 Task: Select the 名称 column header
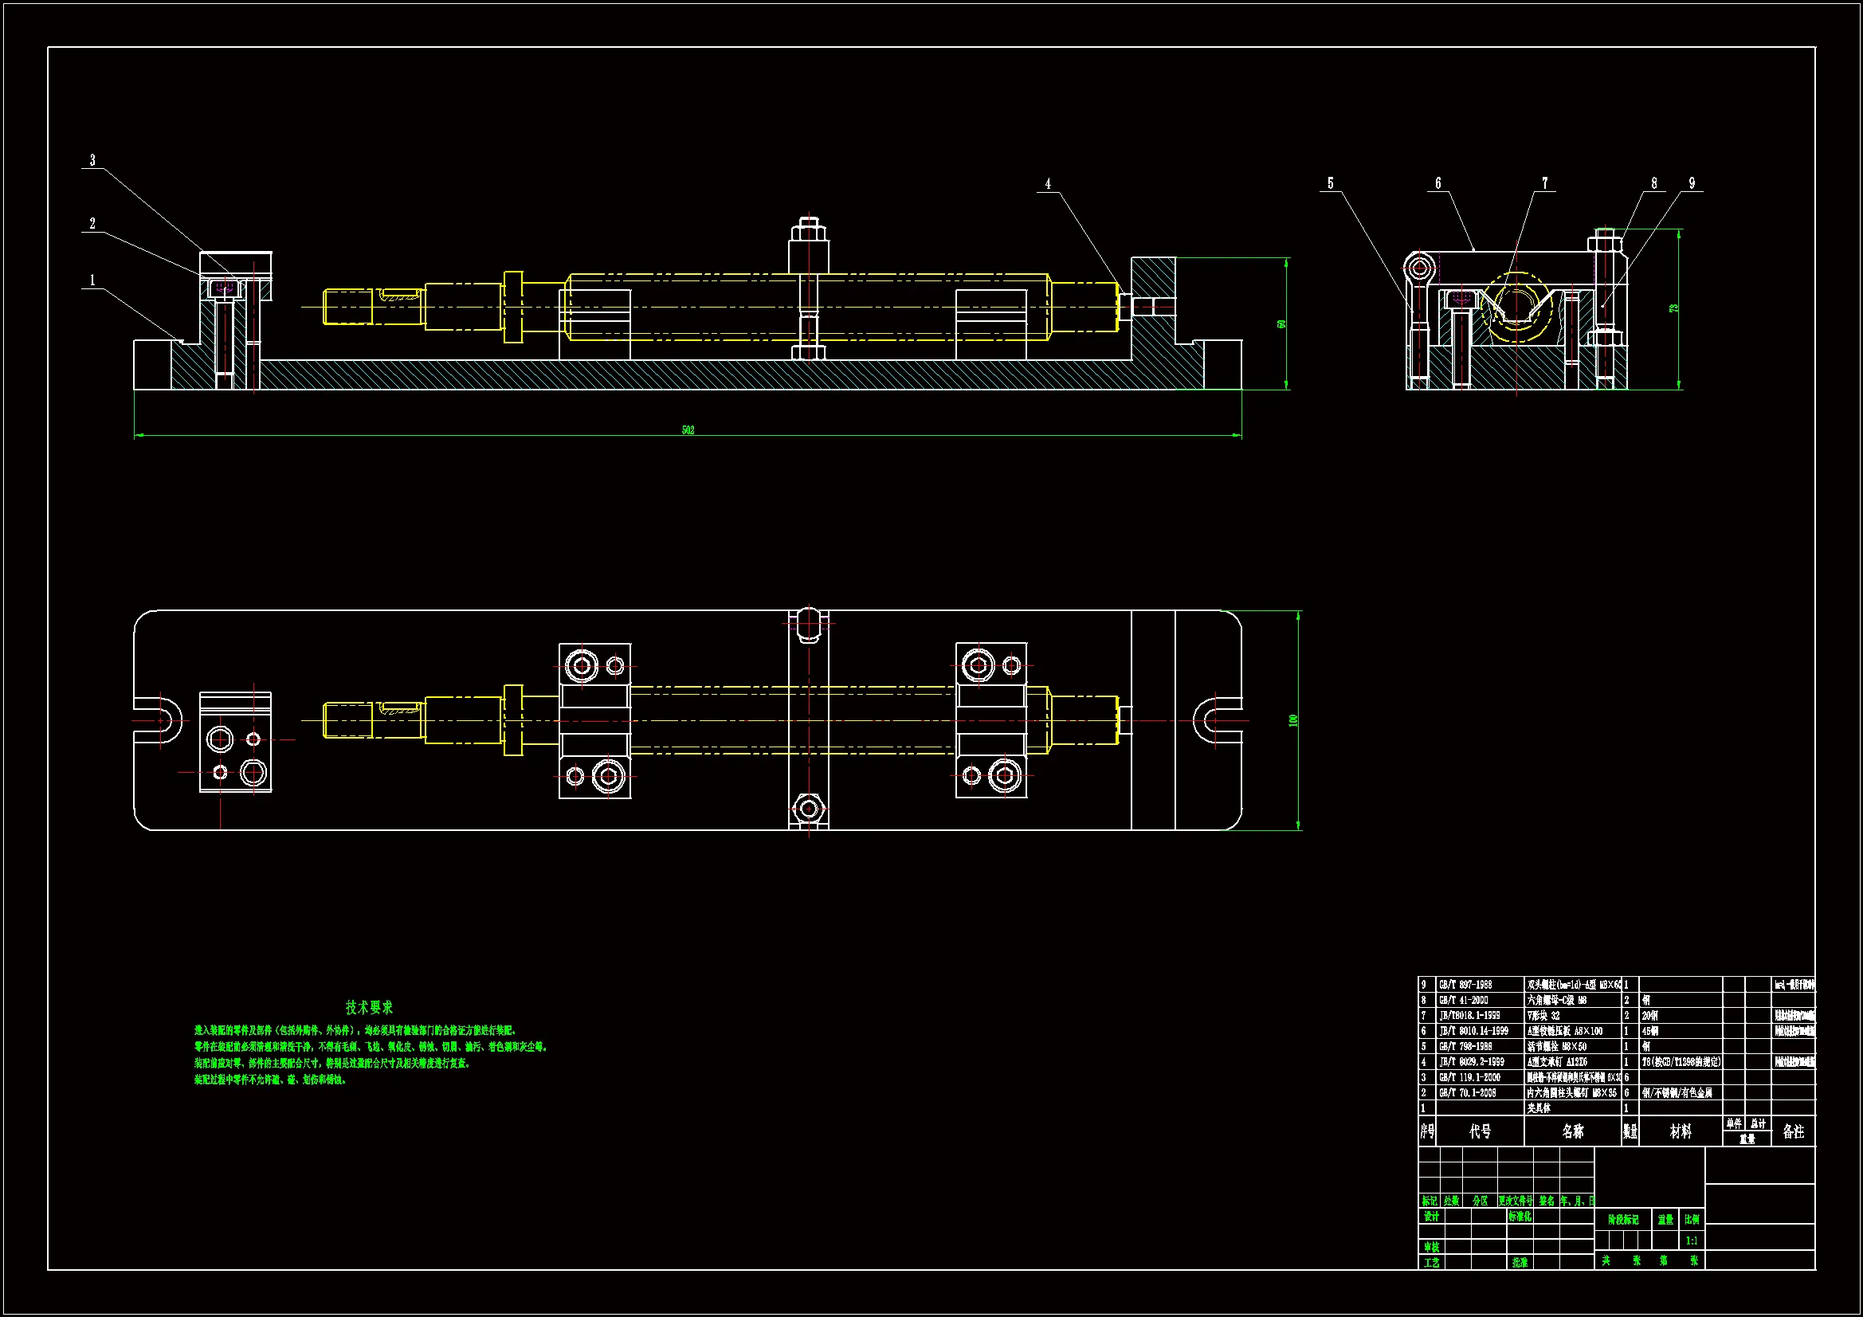click(x=1572, y=1131)
